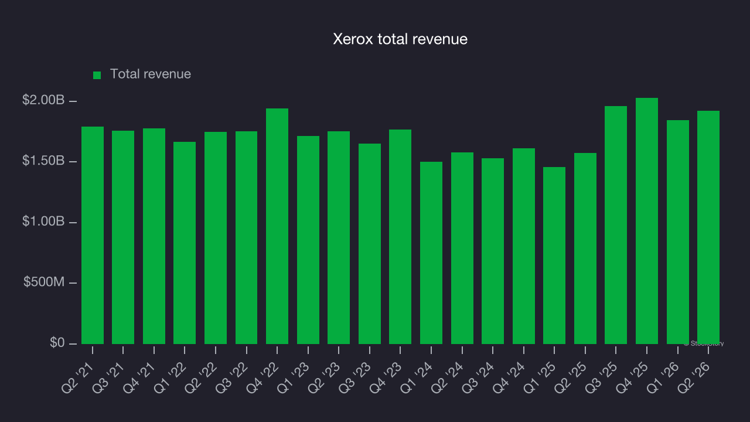
Task: Select the Q4 '23 revenue bar
Action: (x=400, y=237)
